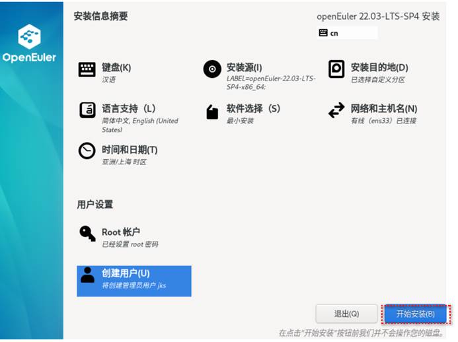
Task: Open Root 帐户 password settings
Action: [121, 232]
